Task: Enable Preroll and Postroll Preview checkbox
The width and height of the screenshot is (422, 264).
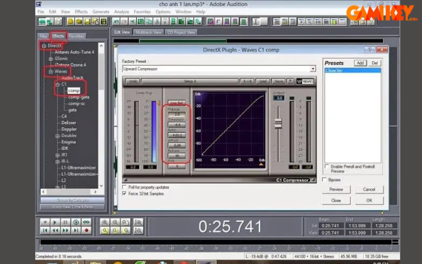Action: (x=327, y=166)
